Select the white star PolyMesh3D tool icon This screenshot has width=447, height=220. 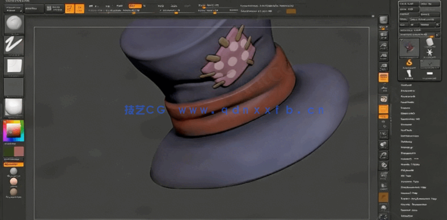[x=430, y=52]
